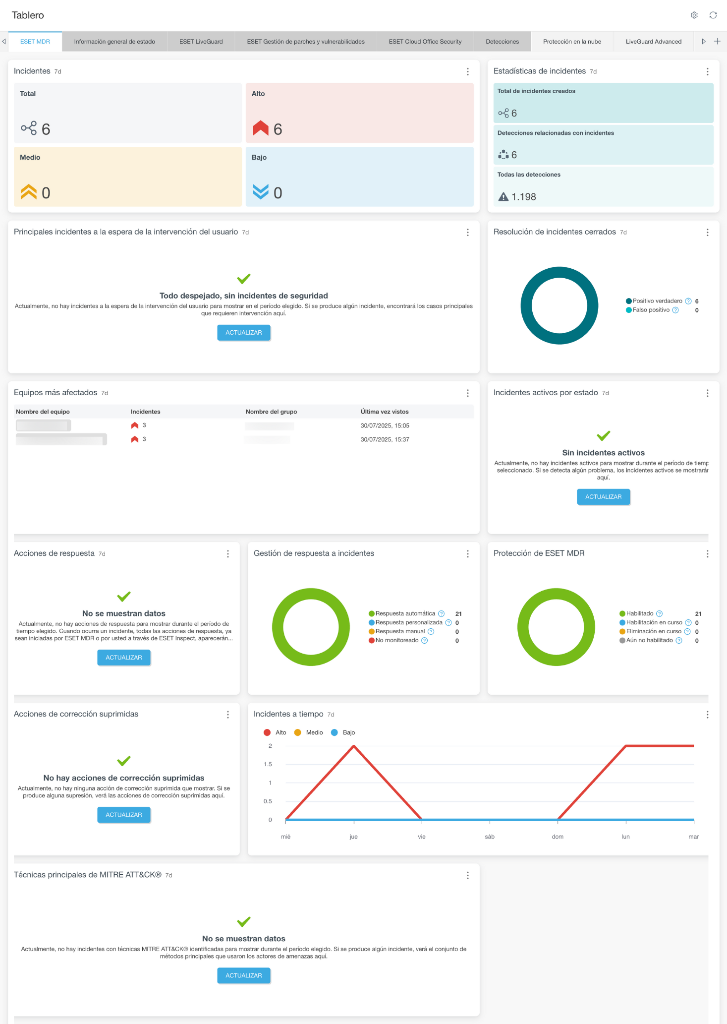The height and width of the screenshot is (1024, 727).
Task: Click help icon next to No monitoreado
Action: pyautogui.click(x=424, y=641)
